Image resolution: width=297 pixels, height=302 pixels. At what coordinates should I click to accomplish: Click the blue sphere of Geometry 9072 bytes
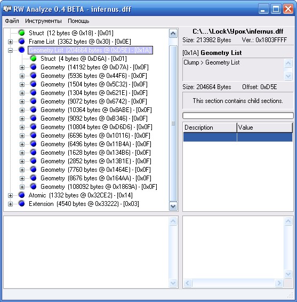tap(34, 101)
